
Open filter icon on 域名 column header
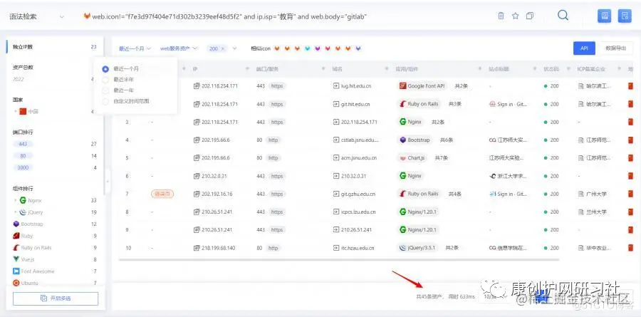point(387,68)
